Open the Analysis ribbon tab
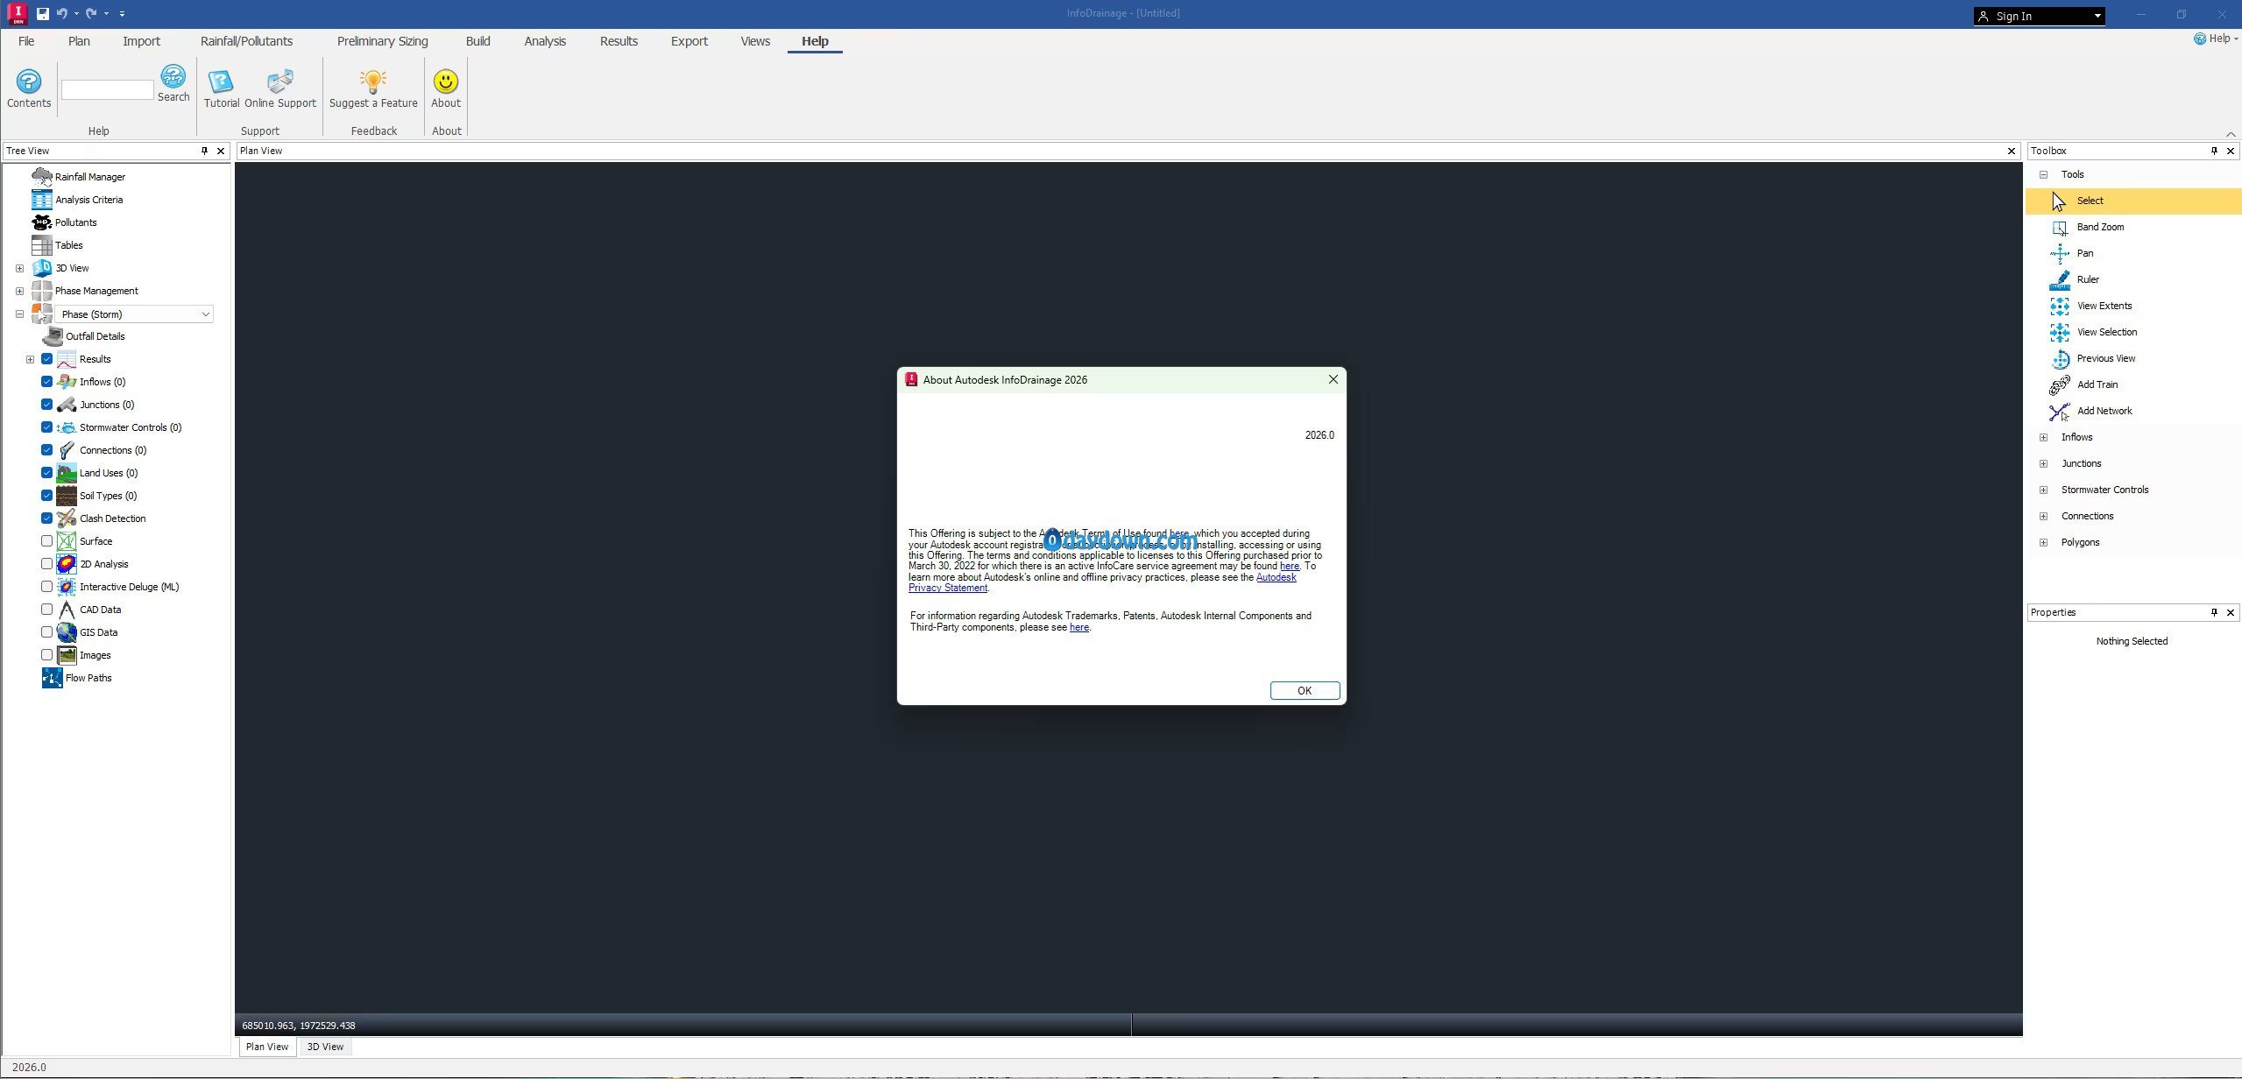This screenshot has width=2242, height=1079. [x=544, y=41]
